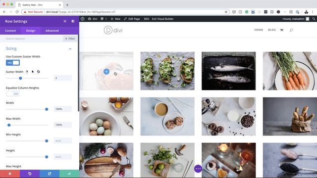Click the WordPress logo in admin bar
The image size is (317, 178).
tap(83, 19)
